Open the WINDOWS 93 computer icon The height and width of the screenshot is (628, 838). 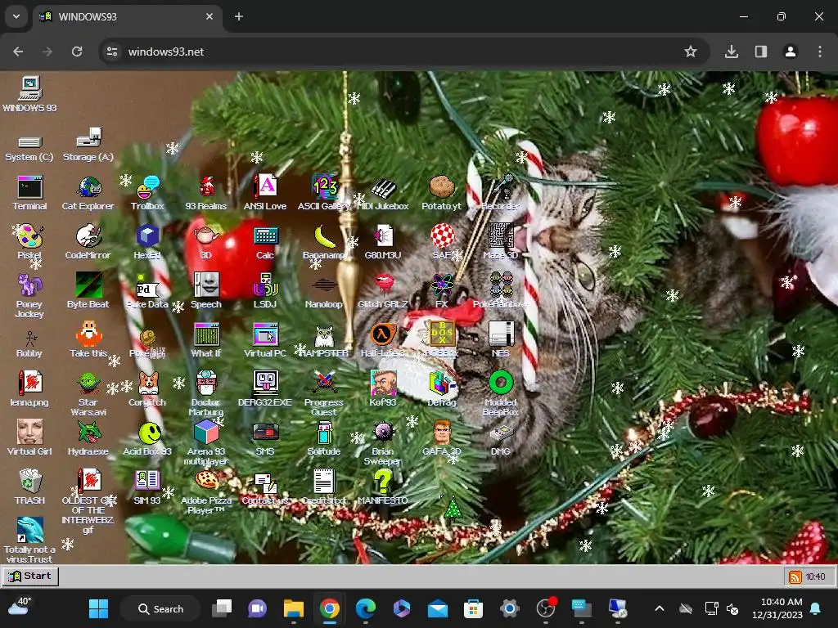click(x=30, y=89)
